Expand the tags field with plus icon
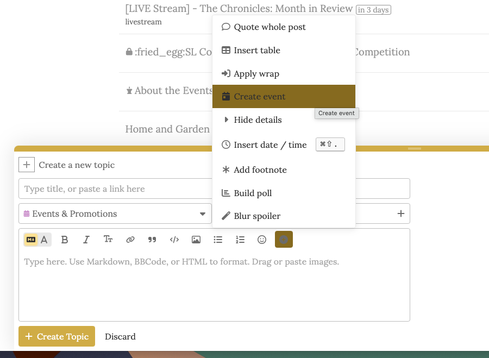This screenshot has height=358, width=489. (x=401, y=213)
